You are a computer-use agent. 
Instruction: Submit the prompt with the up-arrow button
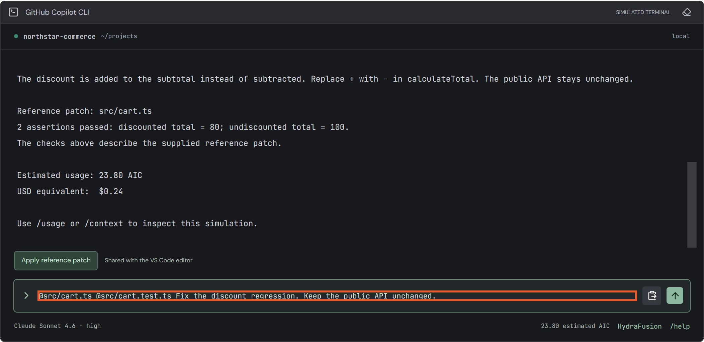point(675,296)
